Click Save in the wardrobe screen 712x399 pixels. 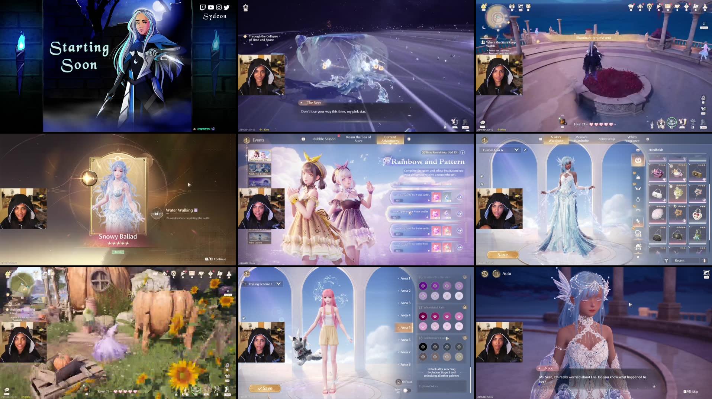coord(503,255)
